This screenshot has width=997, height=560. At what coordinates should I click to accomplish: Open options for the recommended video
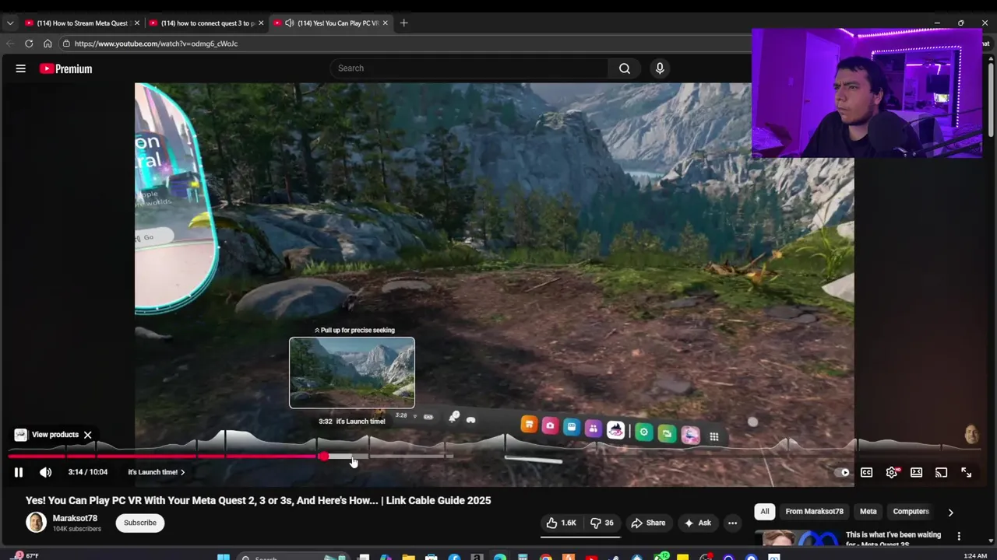[959, 536]
